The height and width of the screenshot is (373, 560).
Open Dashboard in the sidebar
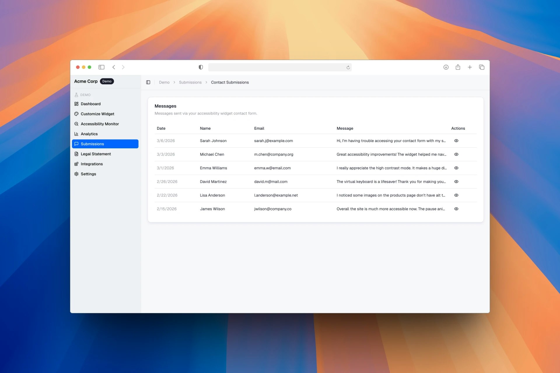[90, 104]
